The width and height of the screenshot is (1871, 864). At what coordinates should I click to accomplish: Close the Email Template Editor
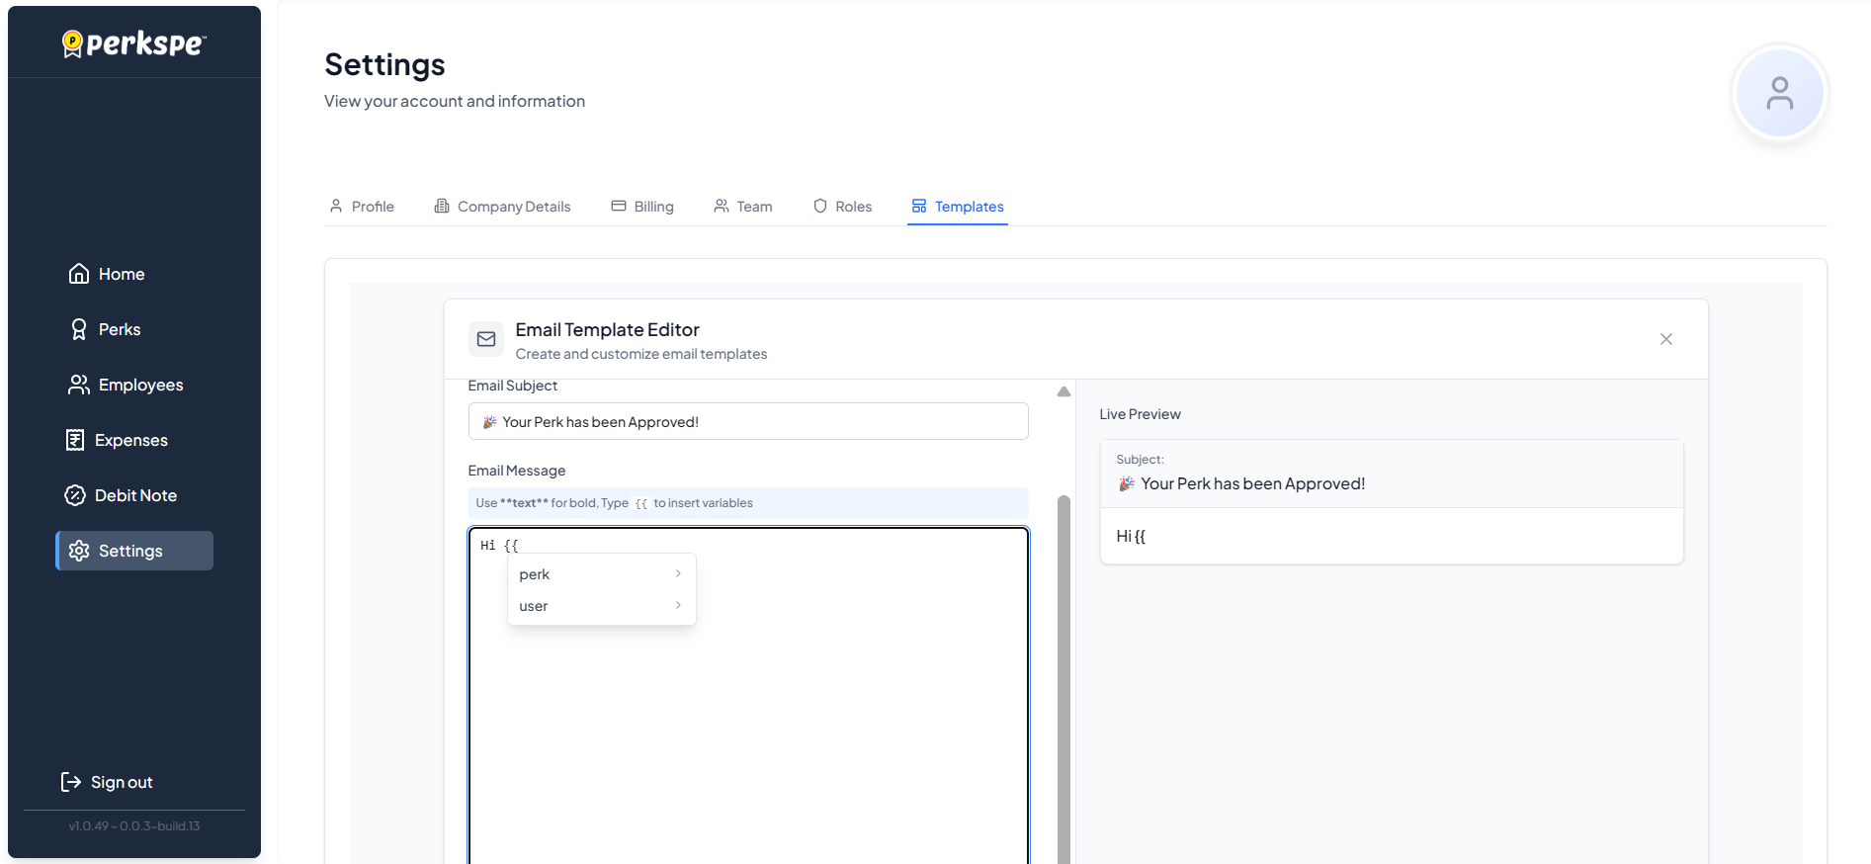[1666, 339]
